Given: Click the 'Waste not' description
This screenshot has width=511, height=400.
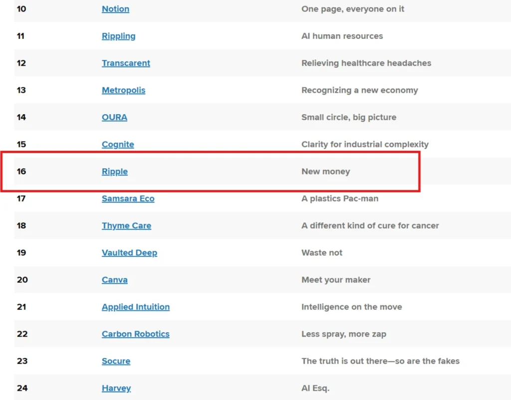Looking at the screenshot, I should click(322, 252).
